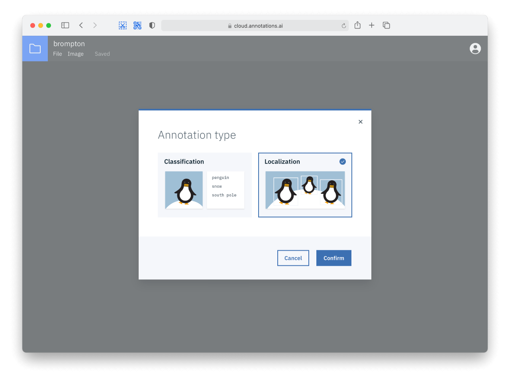This screenshot has width=510, height=382.
Task: Open a new tab with plus icon
Action: [x=371, y=25]
